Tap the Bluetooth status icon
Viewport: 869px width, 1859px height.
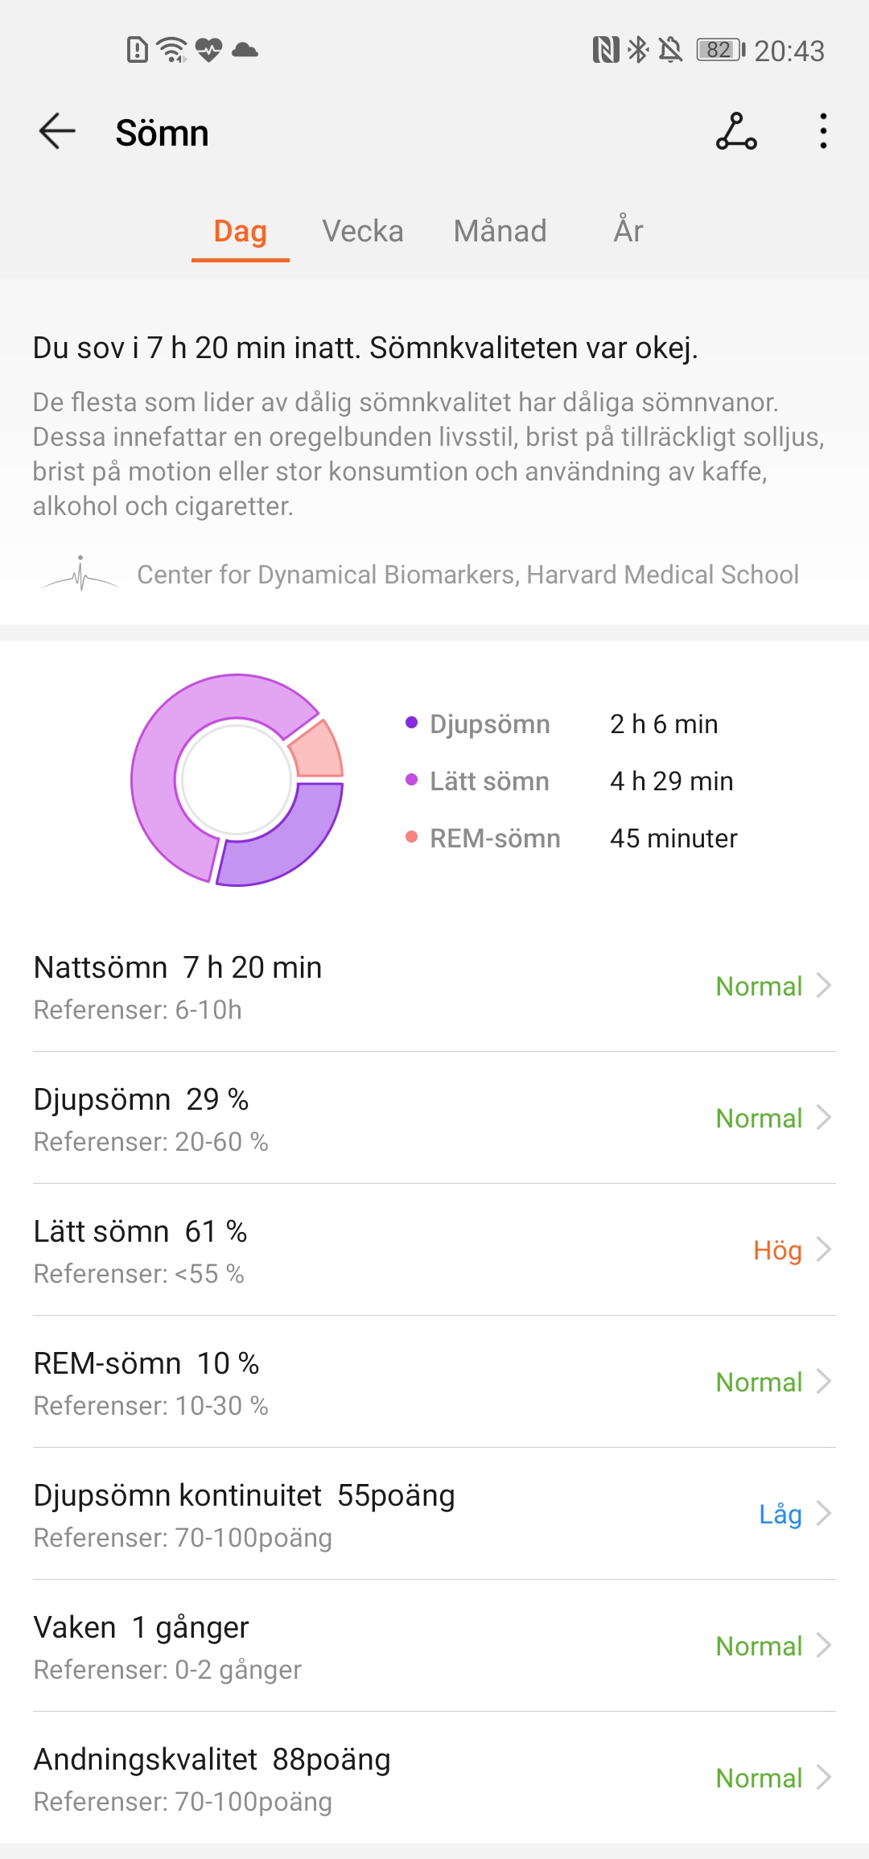[x=638, y=50]
